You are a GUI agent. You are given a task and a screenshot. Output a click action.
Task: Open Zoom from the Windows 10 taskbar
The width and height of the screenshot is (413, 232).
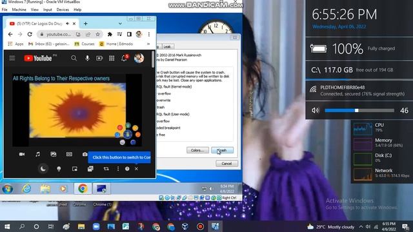click(96, 226)
